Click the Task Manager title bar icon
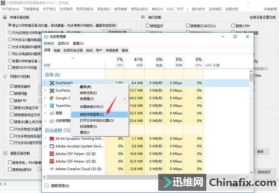The width and height of the screenshot is (279, 193). pos(46,37)
